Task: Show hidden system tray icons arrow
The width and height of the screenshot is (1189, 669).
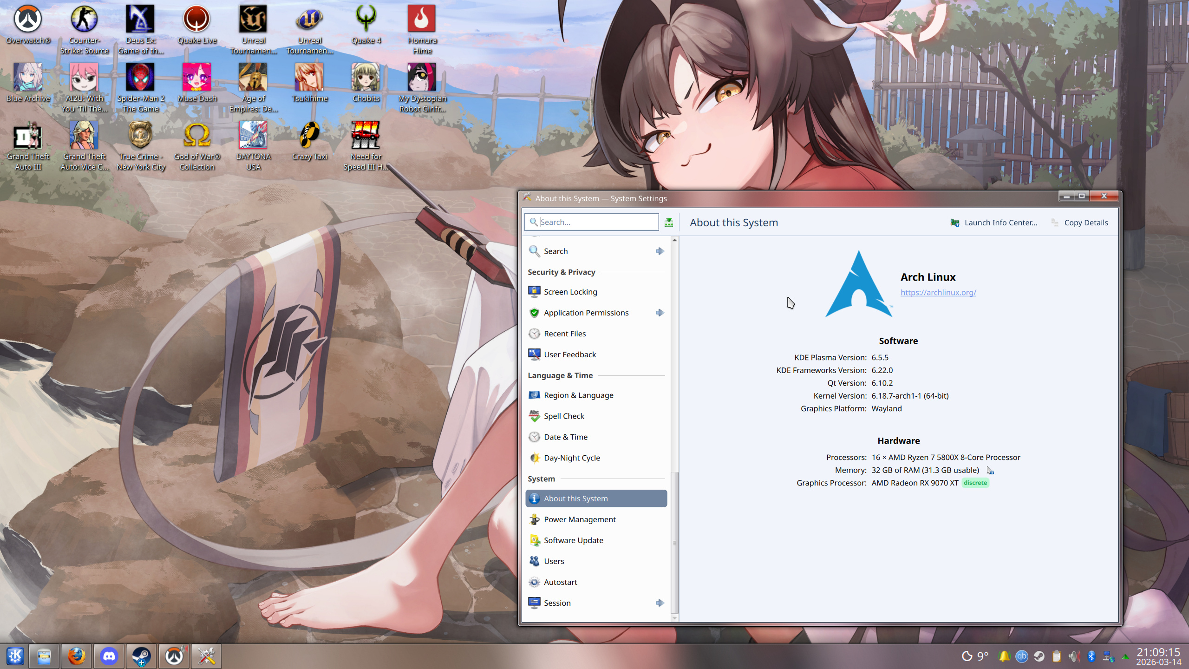Action: coord(1125,657)
